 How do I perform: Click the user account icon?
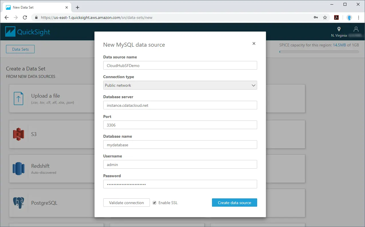pos(356,29)
